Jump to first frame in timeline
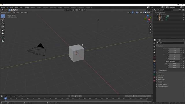 pyautogui.click(x=71, y=96)
